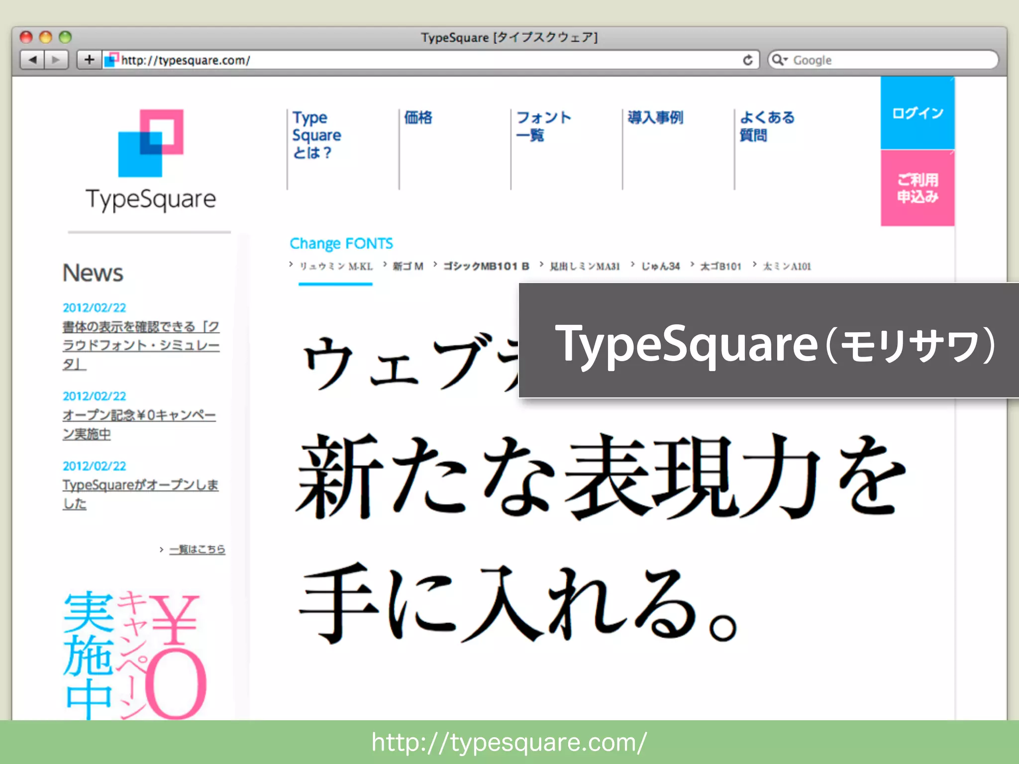Select the 新ゴ M font option
Viewport: 1019px width, 764px height.
point(408,266)
